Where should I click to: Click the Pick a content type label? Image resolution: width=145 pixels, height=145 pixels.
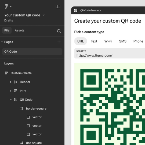click(x=89, y=32)
